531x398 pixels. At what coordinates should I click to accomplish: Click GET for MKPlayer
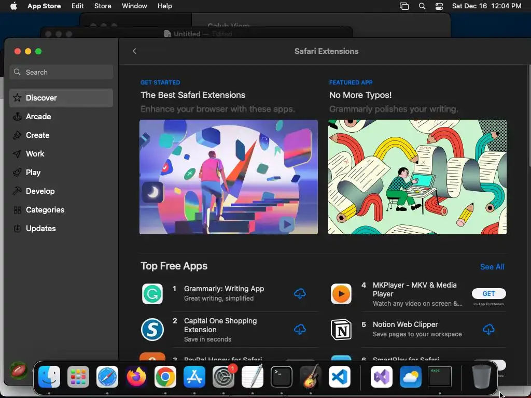tap(488, 294)
